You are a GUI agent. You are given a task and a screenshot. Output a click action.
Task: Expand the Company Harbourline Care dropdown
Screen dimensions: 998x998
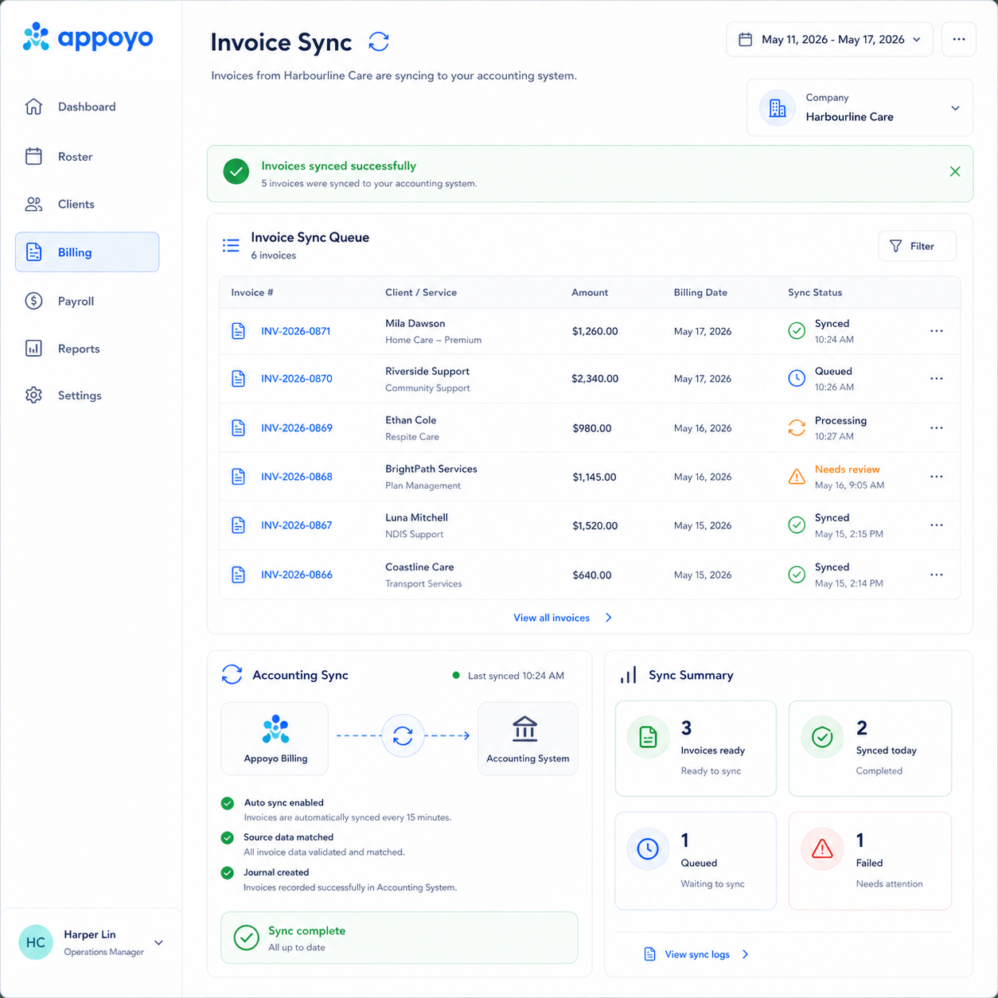pyautogui.click(x=860, y=107)
